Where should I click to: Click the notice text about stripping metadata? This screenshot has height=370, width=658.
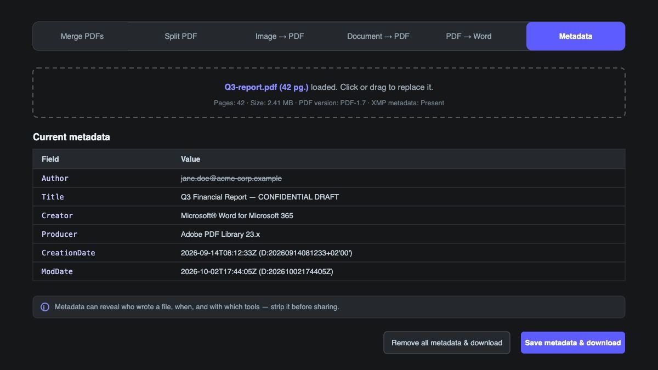pos(197,307)
